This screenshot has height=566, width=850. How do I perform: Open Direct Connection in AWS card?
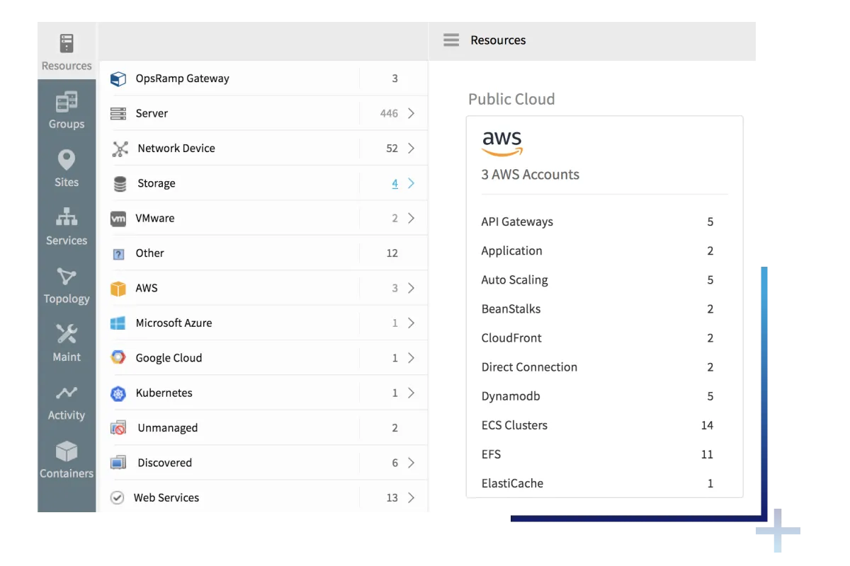point(529,367)
